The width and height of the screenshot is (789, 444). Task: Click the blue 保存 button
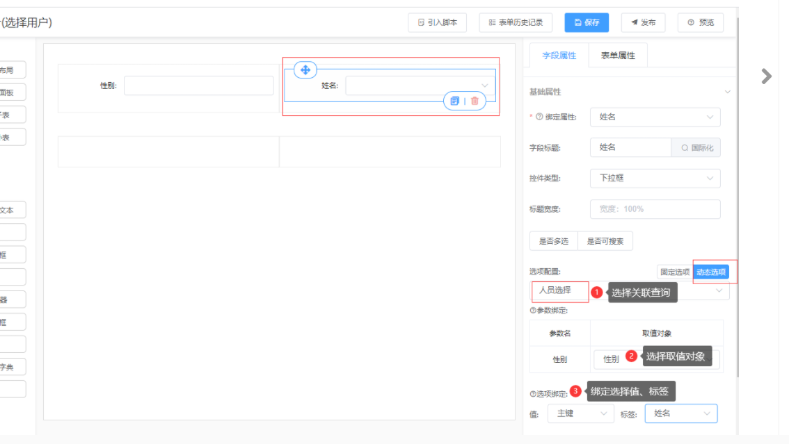pos(586,22)
